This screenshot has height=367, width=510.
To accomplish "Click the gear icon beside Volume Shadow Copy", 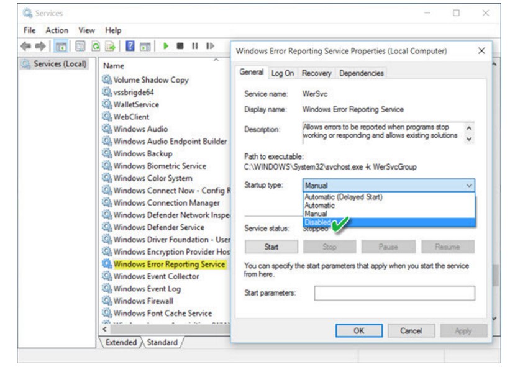I will coord(107,79).
